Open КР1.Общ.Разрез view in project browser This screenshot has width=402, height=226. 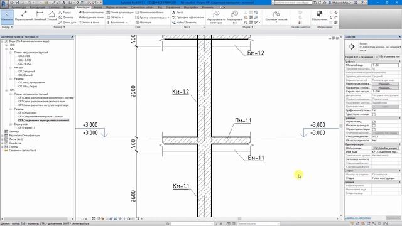[28, 113]
